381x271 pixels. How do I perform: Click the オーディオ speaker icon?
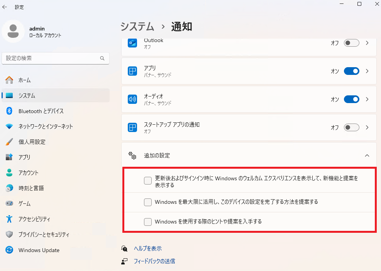click(132, 99)
